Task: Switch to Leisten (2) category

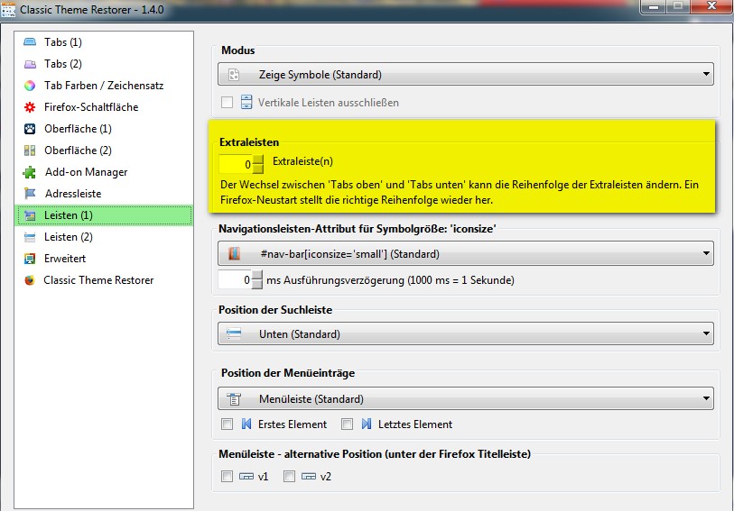Action: (x=104, y=237)
